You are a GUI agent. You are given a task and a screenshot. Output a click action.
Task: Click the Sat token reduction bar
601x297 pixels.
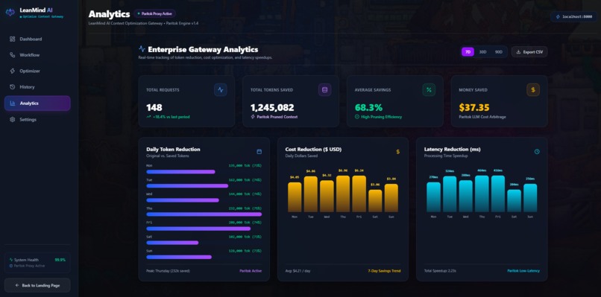[x=172, y=243]
